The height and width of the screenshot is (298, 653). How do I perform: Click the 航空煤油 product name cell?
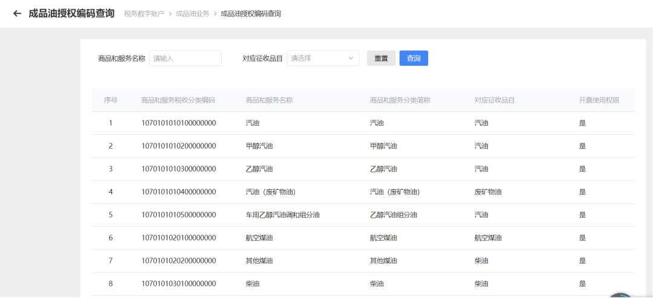(259, 238)
